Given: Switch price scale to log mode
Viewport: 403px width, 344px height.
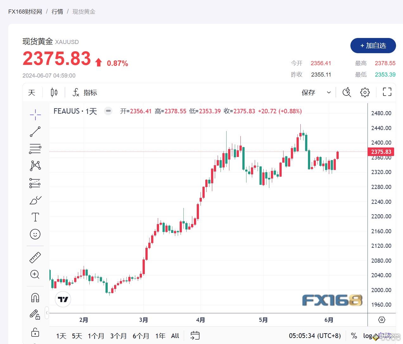Looking at the screenshot, I should point(367,336).
